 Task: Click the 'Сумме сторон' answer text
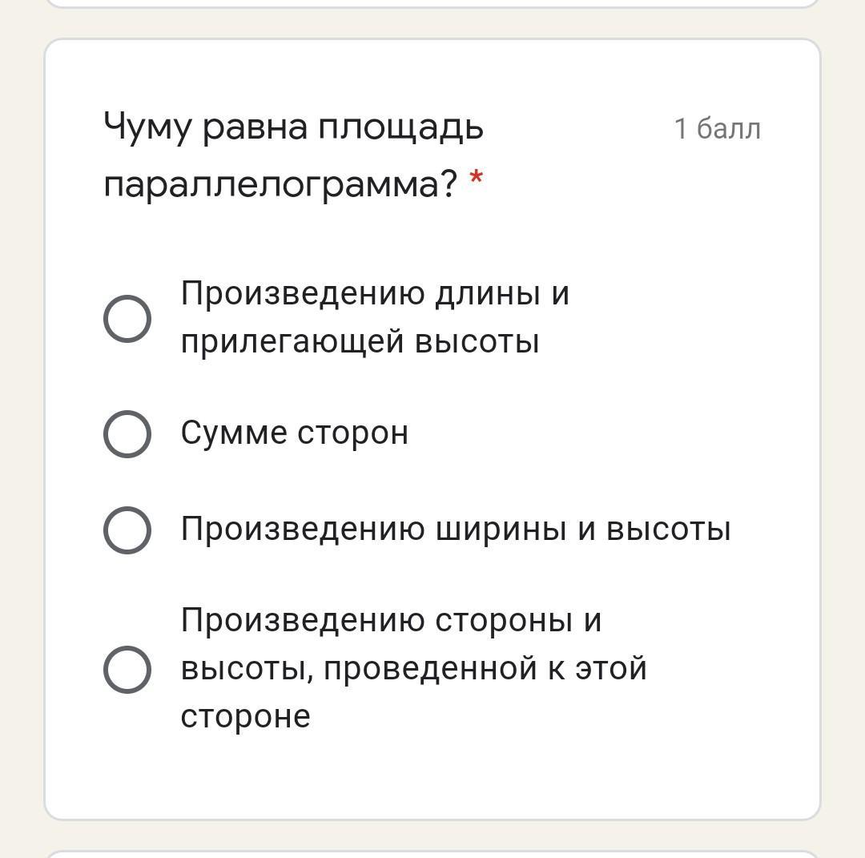[x=294, y=433]
